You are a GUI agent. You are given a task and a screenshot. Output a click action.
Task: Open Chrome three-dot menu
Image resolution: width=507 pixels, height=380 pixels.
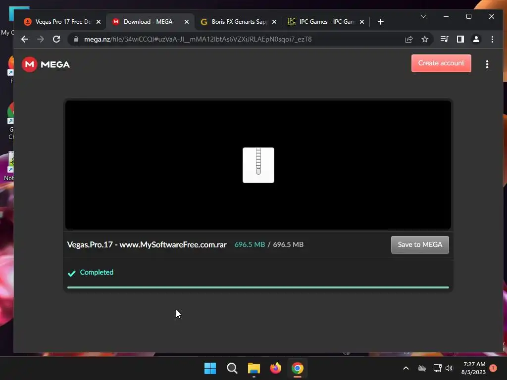492,39
